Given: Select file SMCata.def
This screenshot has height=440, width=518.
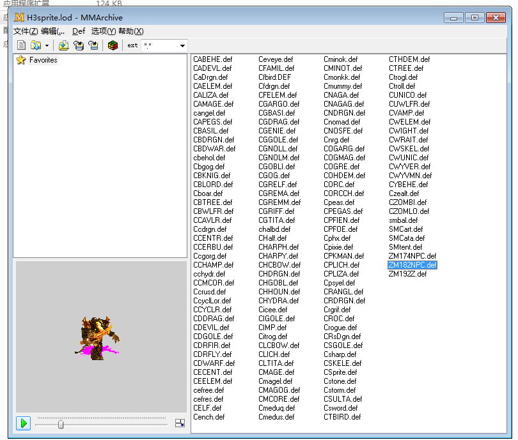Looking at the screenshot, I should click(x=407, y=238).
